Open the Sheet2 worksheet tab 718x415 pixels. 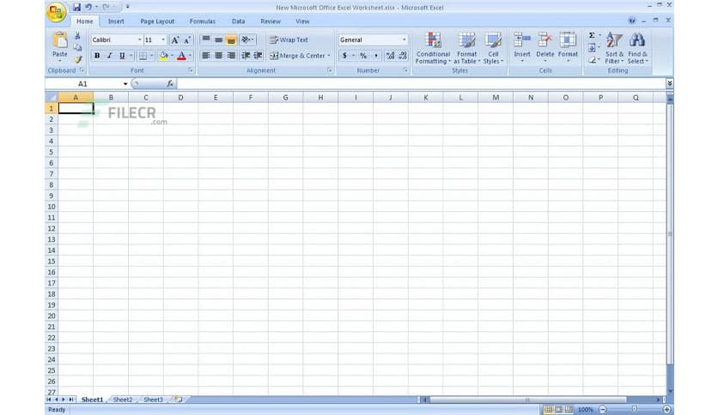(x=122, y=400)
